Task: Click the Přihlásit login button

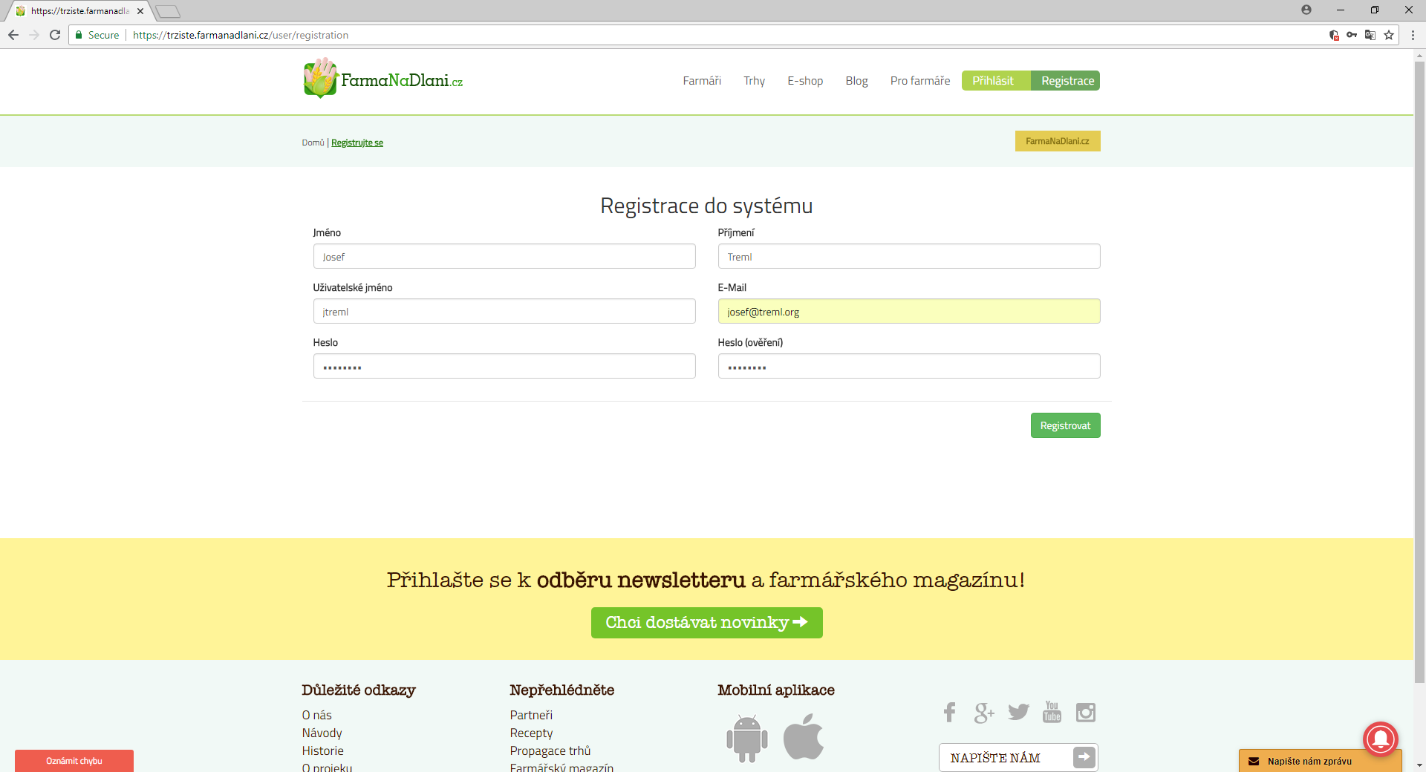Action: (x=993, y=81)
